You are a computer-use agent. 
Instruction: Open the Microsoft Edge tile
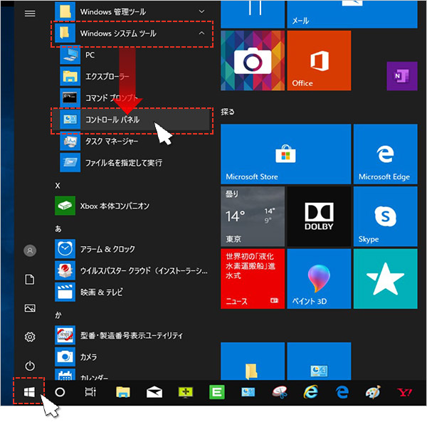tap(385, 154)
